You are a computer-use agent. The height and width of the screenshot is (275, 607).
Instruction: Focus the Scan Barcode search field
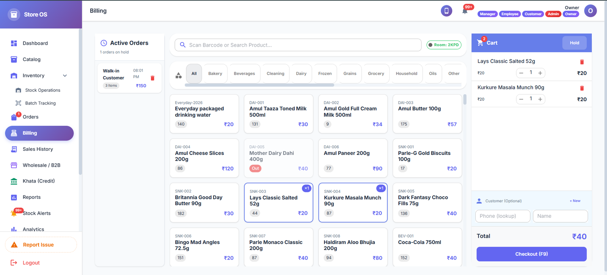point(298,45)
